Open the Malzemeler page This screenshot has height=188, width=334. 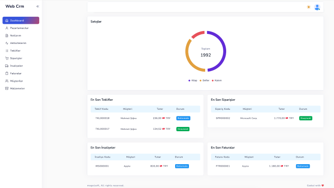21,88
